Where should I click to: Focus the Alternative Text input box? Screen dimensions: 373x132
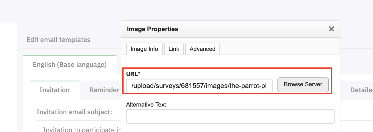click(230, 117)
